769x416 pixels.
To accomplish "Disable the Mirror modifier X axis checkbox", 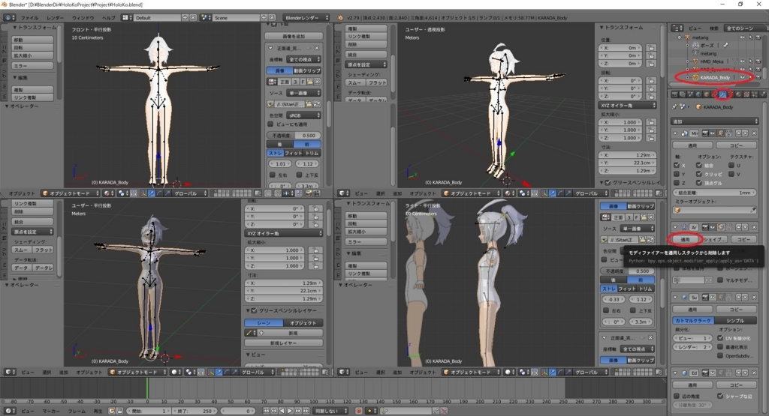I will (677, 165).
